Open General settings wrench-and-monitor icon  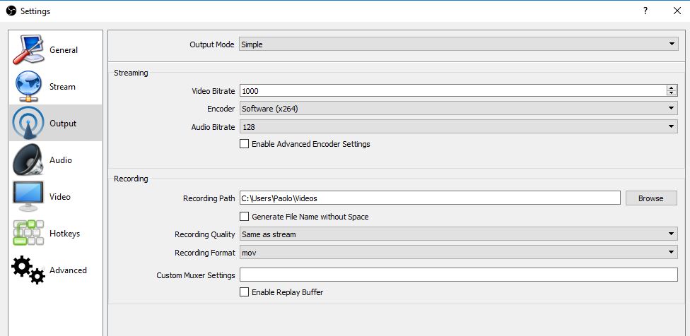[x=28, y=49]
